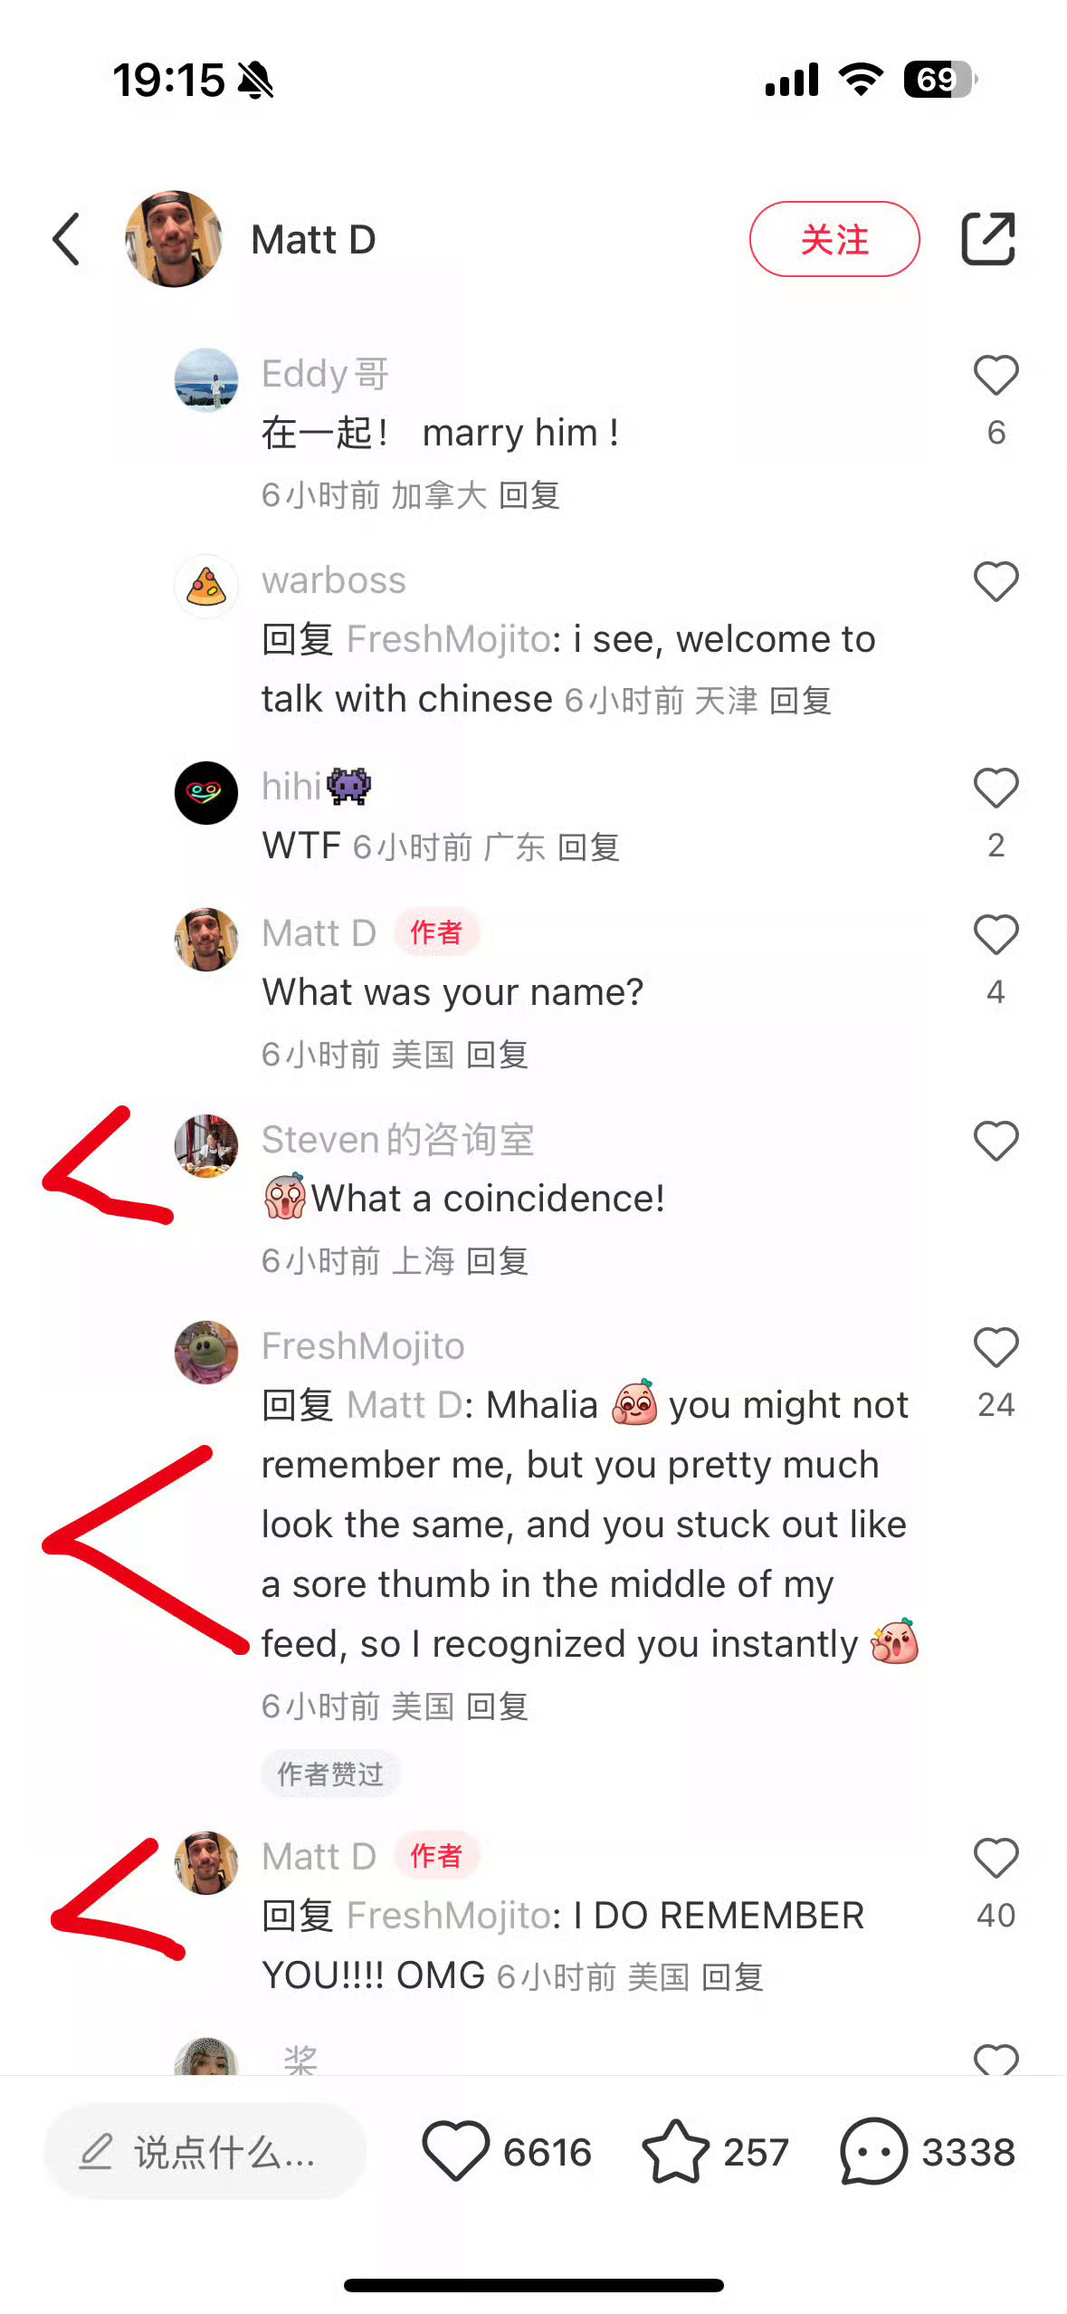Like warboss's comment with heart

(996, 581)
